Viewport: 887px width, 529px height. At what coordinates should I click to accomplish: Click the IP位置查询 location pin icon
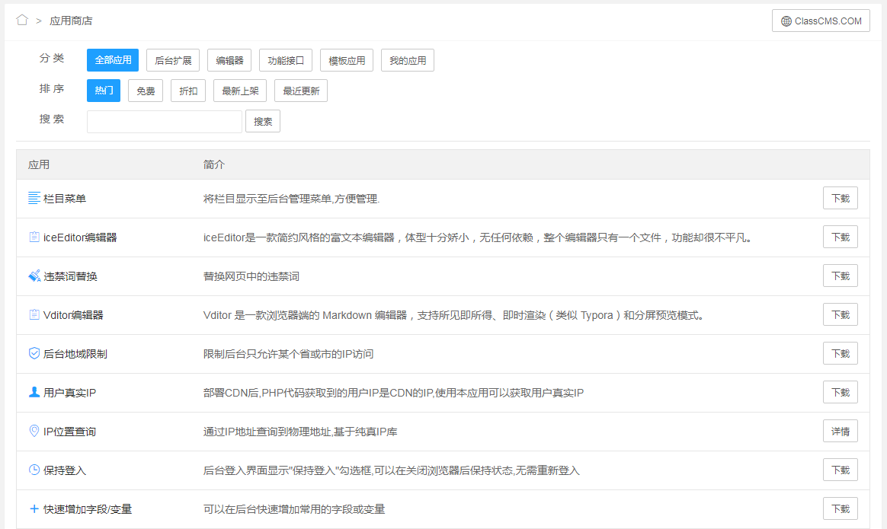click(34, 432)
